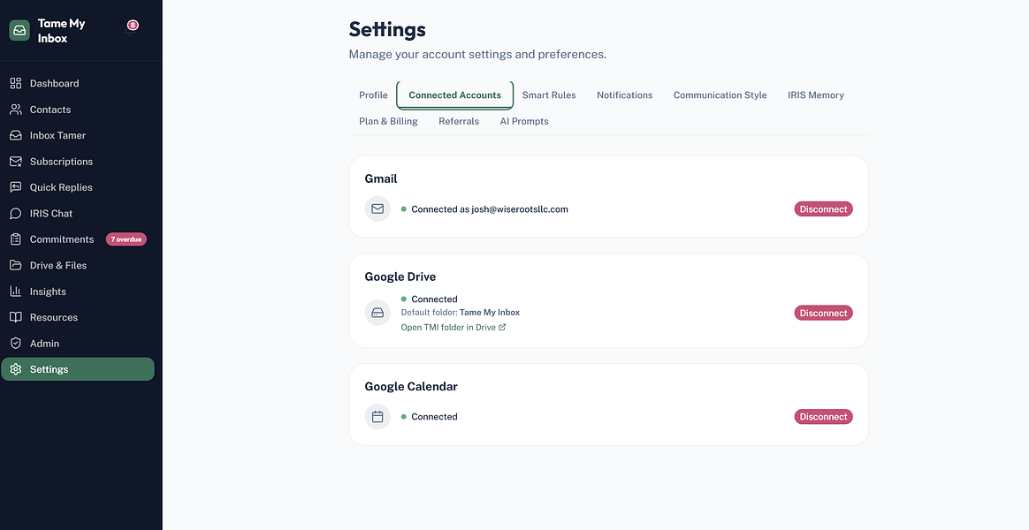Open the notification count badge
The height and width of the screenshot is (530, 1029).
133,26
